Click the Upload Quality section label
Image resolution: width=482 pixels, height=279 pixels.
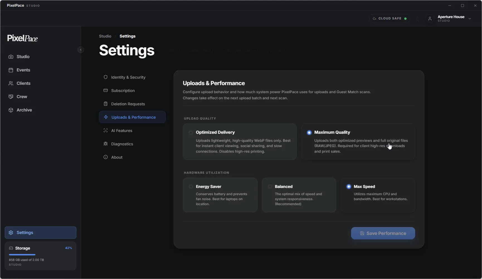click(200, 118)
